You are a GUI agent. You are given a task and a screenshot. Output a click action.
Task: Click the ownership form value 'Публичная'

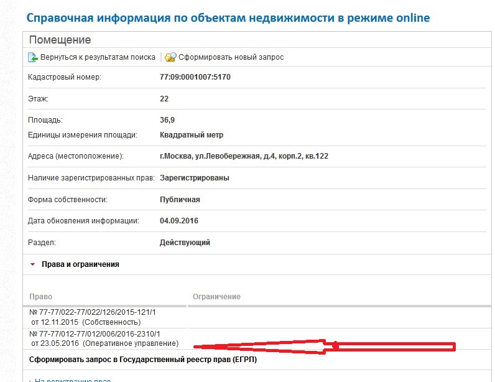click(180, 200)
